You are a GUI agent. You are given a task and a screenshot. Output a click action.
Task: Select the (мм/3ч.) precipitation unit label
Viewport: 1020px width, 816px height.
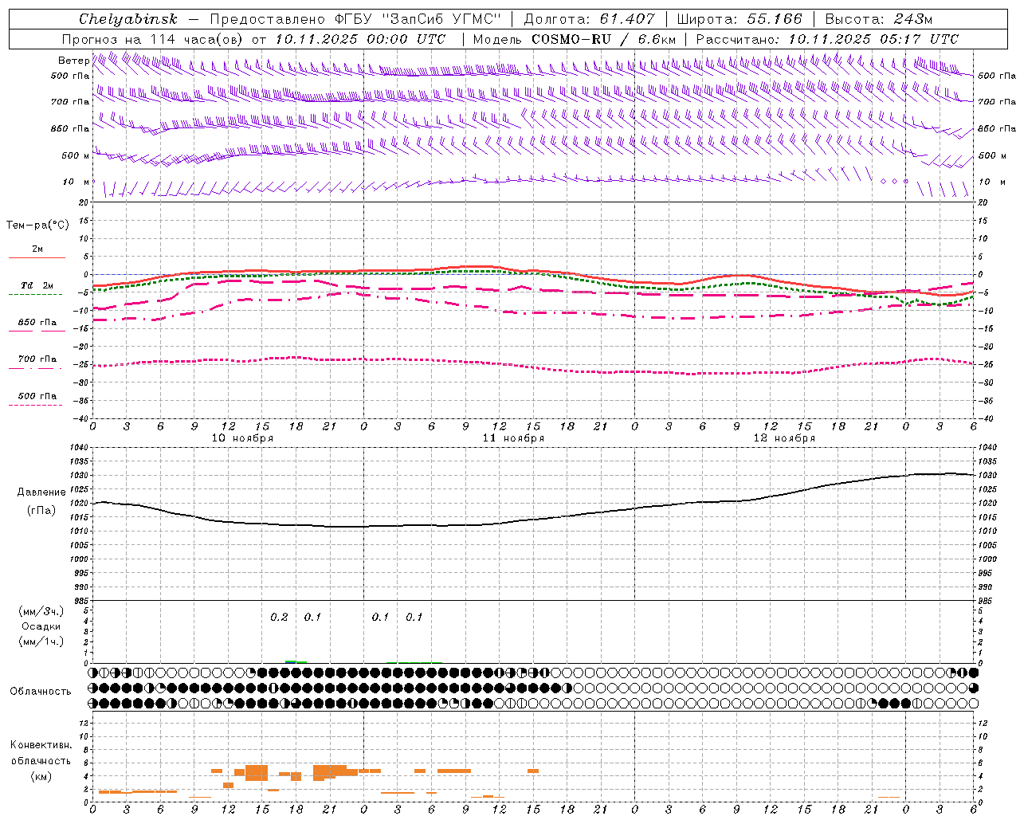41,612
